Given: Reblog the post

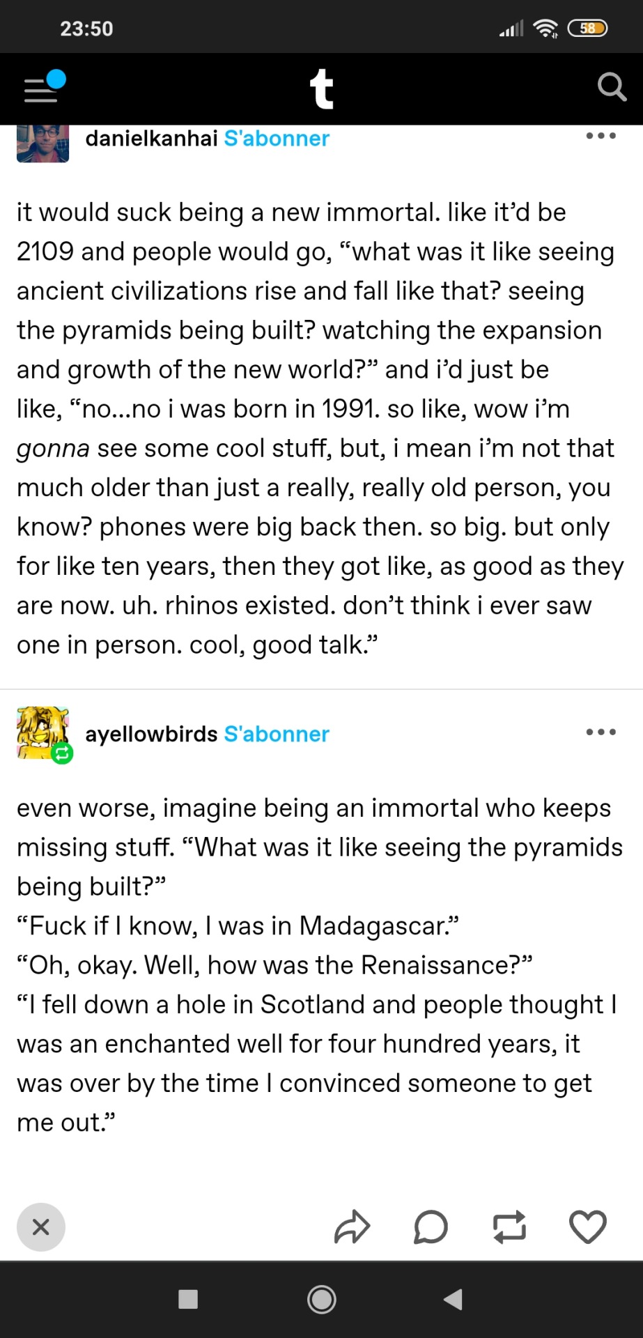Looking at the screenshot, I should pyautogui.click(x=509, y=1227).
